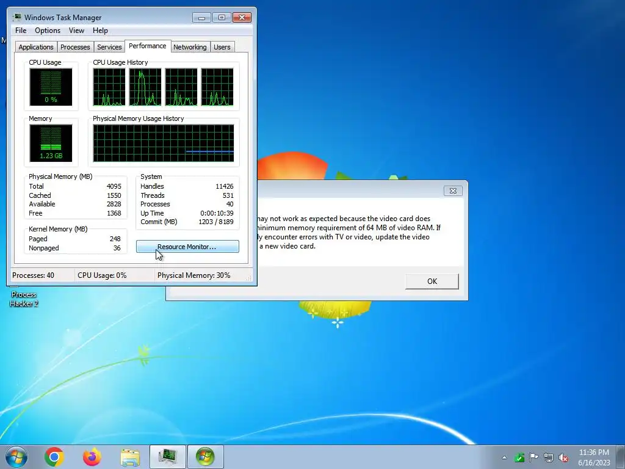The image size is (625, 469).
Task: Switch to the Users tab
Action: point(222,46)
